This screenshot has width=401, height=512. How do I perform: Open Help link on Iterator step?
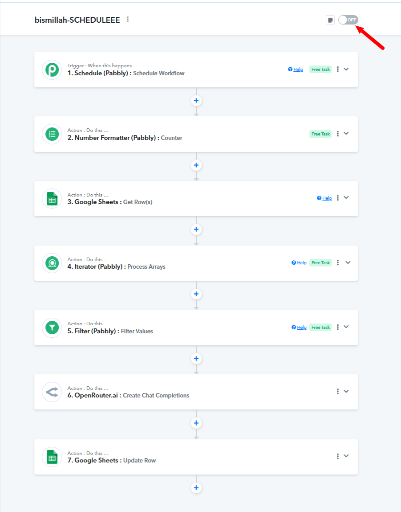point(299,263)
